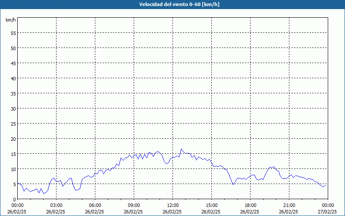Select the 18:00 time axis label
The height and width of the screenshot is (216, 345).
pos(251,206)
